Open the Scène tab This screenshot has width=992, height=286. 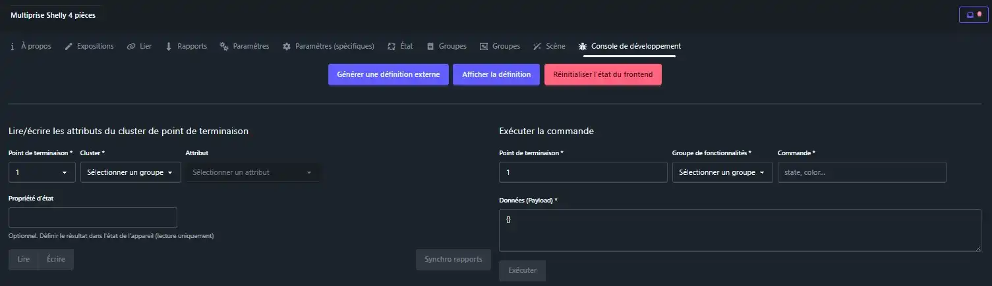pyautogui.click(x=549, y=47)
